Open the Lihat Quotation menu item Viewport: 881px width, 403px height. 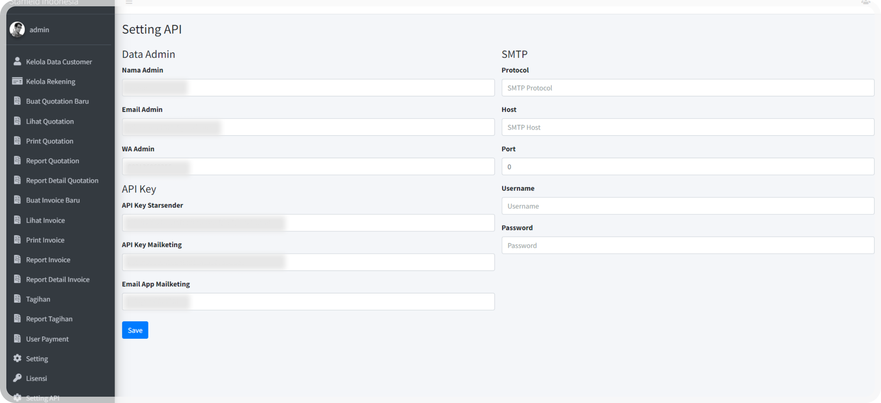click(x=50, y=121)
